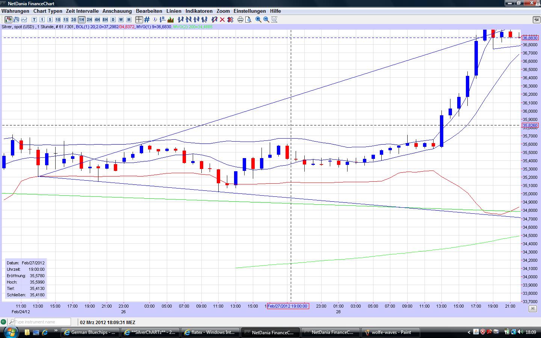Open the Bearbeiten menu
This screenshot has height=338, width=541.
(149, 11)
